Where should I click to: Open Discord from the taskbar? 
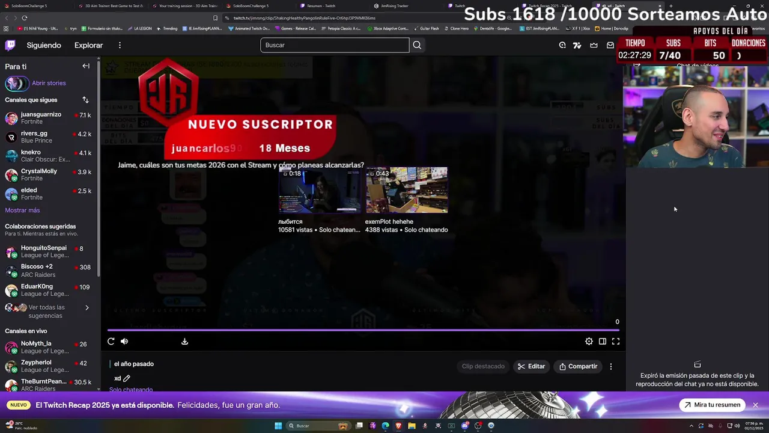[x=464, y=426]
